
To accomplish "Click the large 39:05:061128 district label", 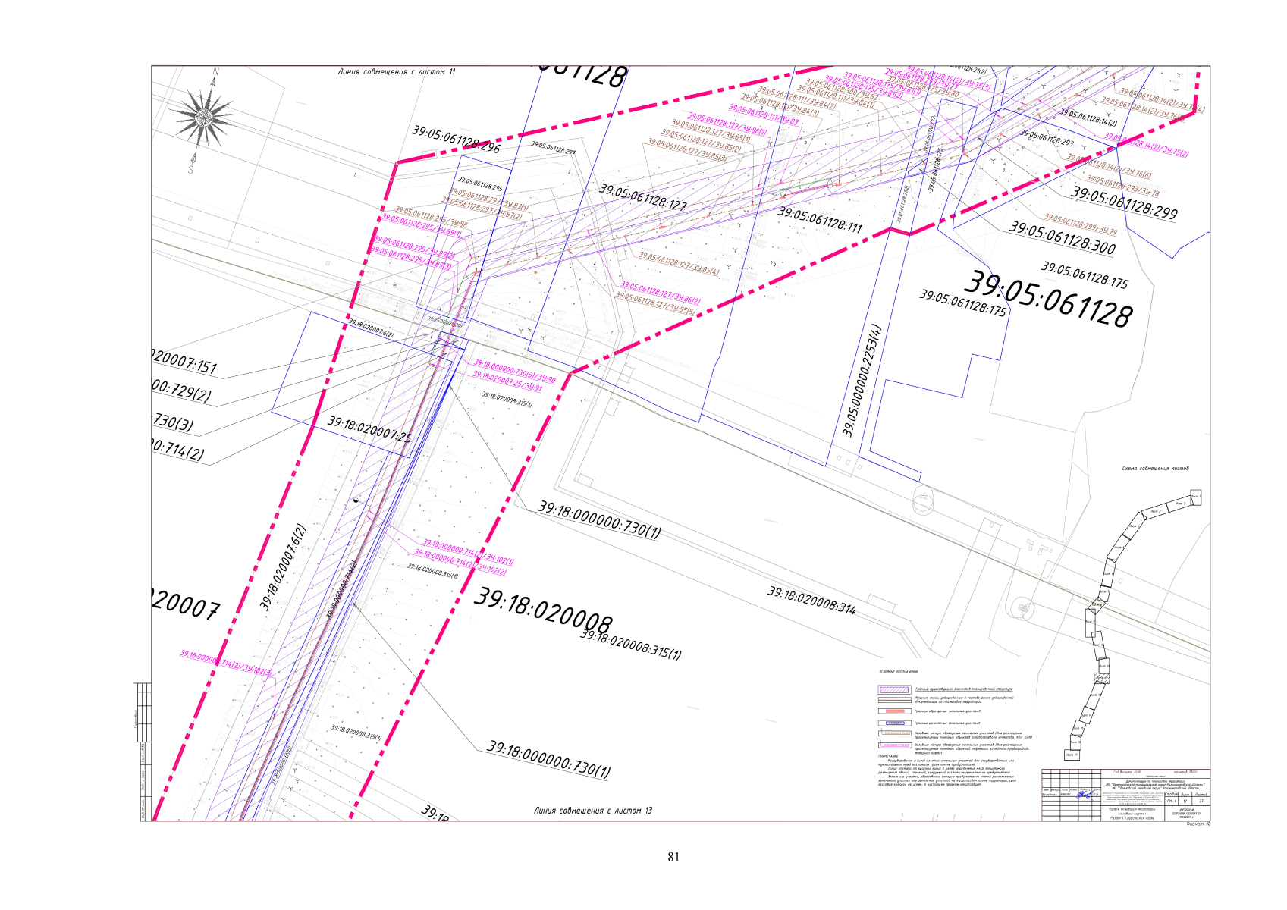I will click(x=1048, y=299).
